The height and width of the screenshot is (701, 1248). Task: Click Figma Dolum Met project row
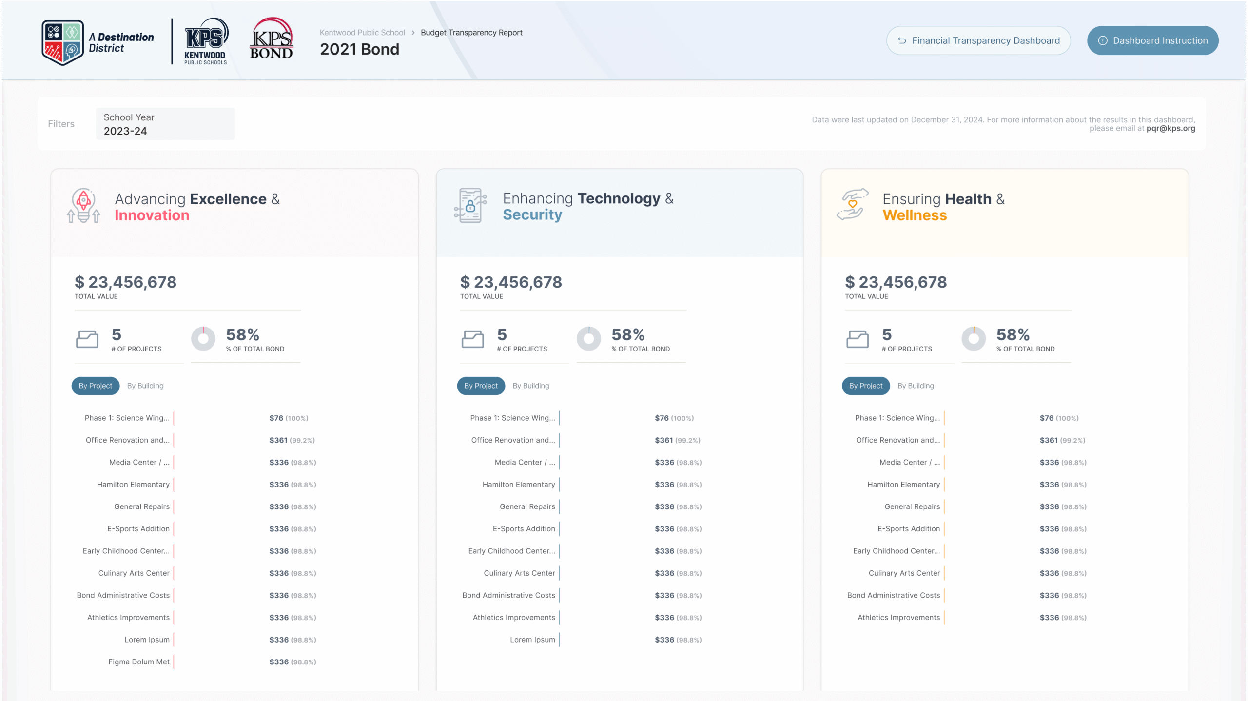139,662
